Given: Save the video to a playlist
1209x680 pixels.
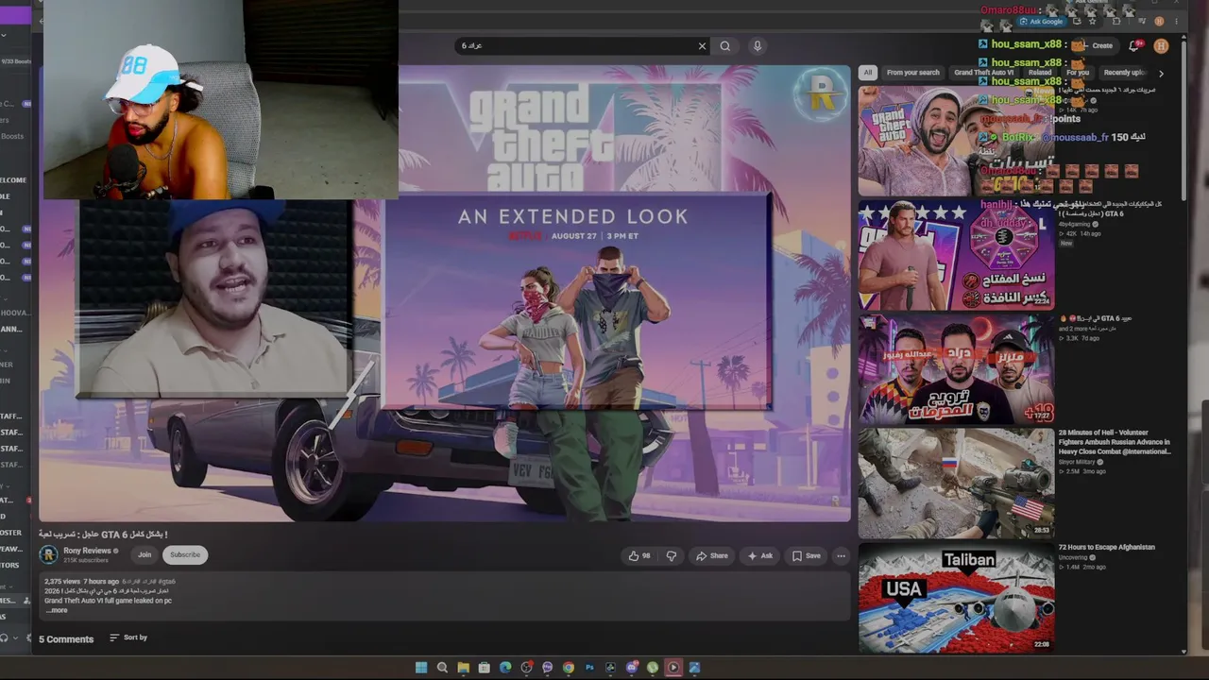Looking at the screenshot, I should tap(806, 555).
